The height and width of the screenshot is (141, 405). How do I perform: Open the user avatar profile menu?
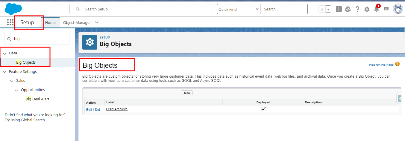point(398,9)
